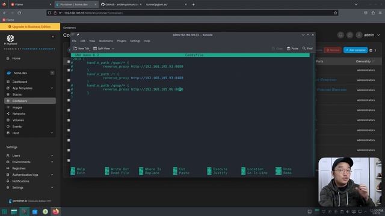385x216 pixels.
Task: Open Konsole File menu
Action: point(74,41)
